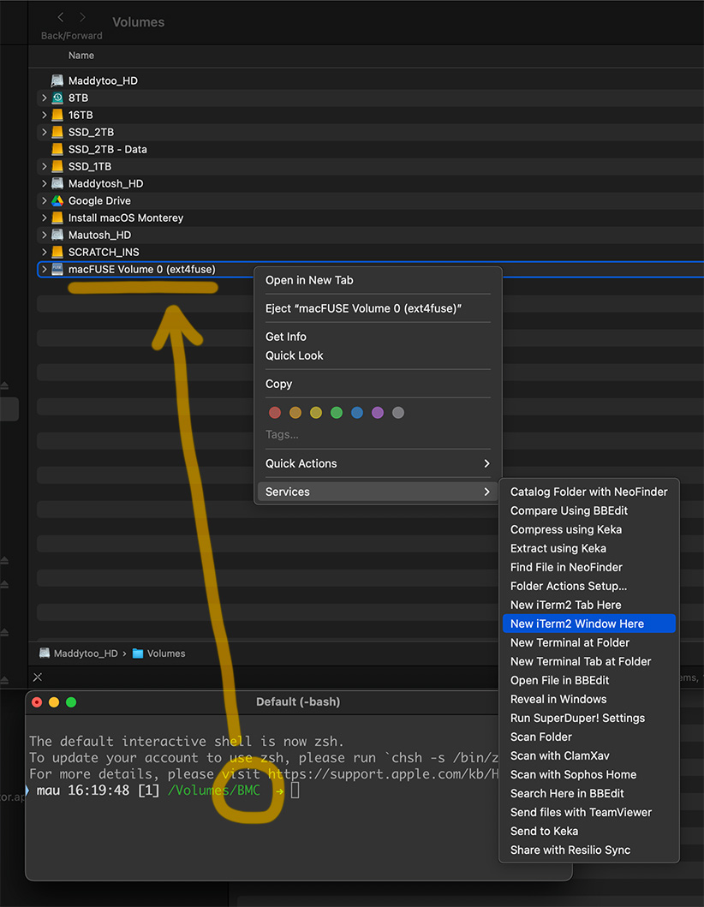This screenshot has height=907, width=704.
Task: Click the SSD_1TB drive icon
Action: pos(57,167)
